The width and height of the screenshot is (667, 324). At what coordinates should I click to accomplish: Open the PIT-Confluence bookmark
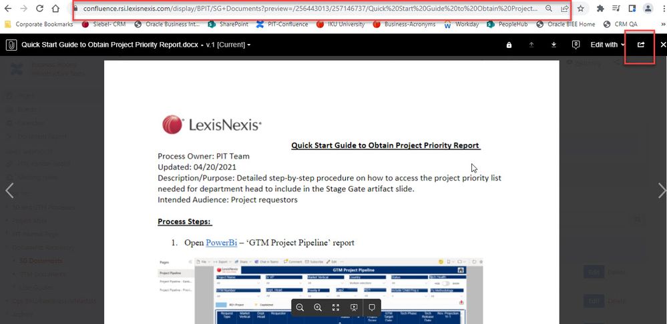pyautogui.click(x=282, y=24)
